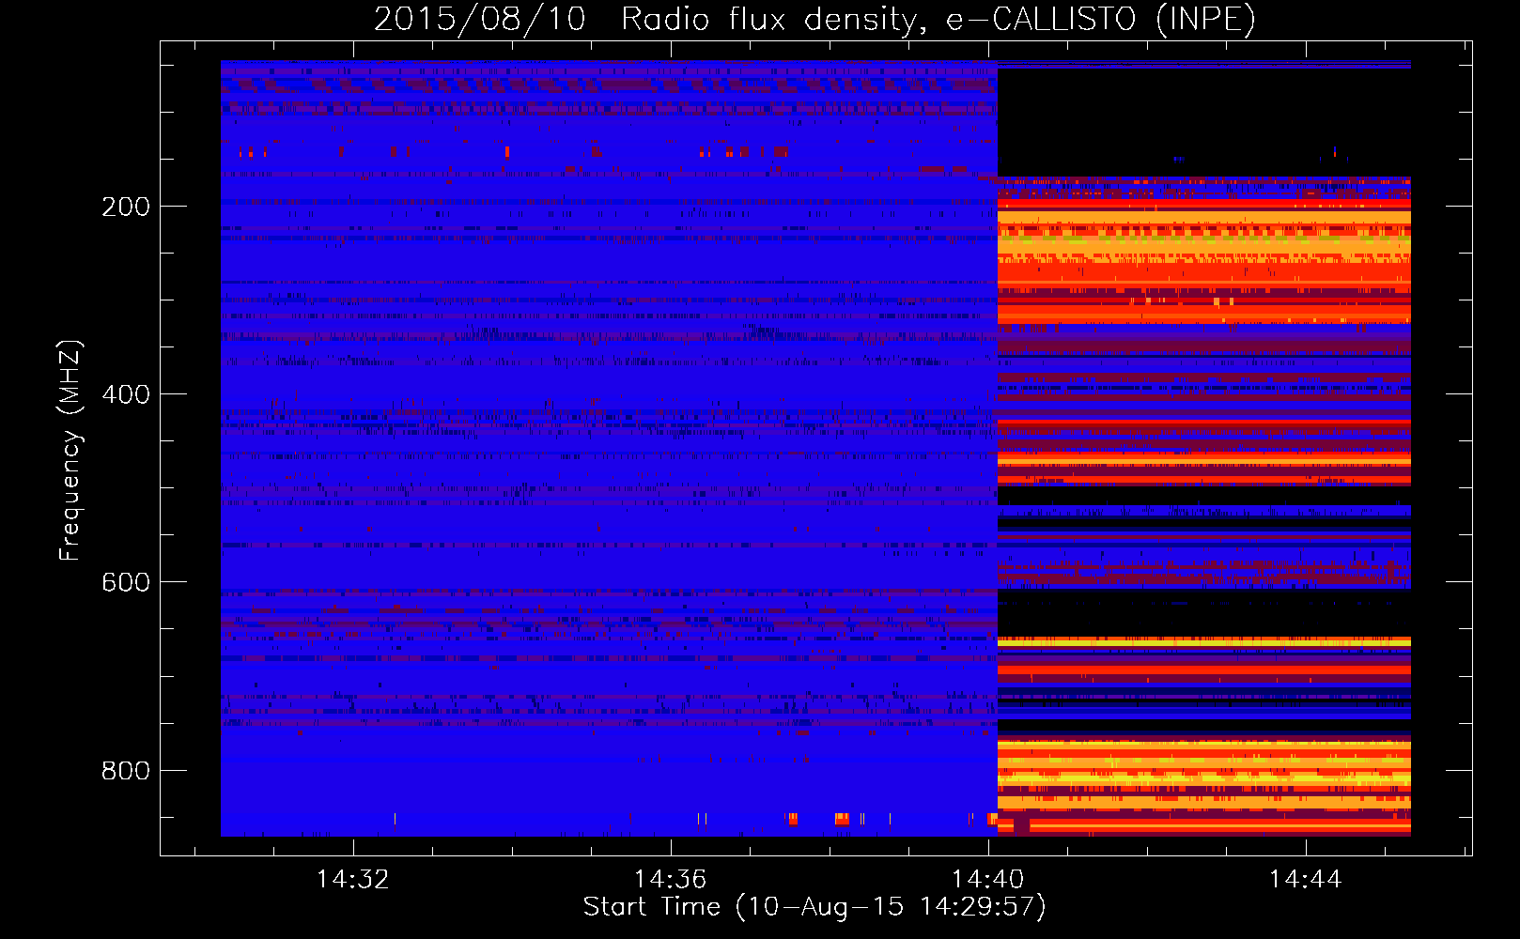Click the 800 frequency tick label

click(x=126, y=771)
